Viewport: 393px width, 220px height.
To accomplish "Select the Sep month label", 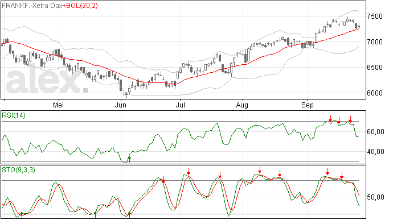I will (308, 105).
